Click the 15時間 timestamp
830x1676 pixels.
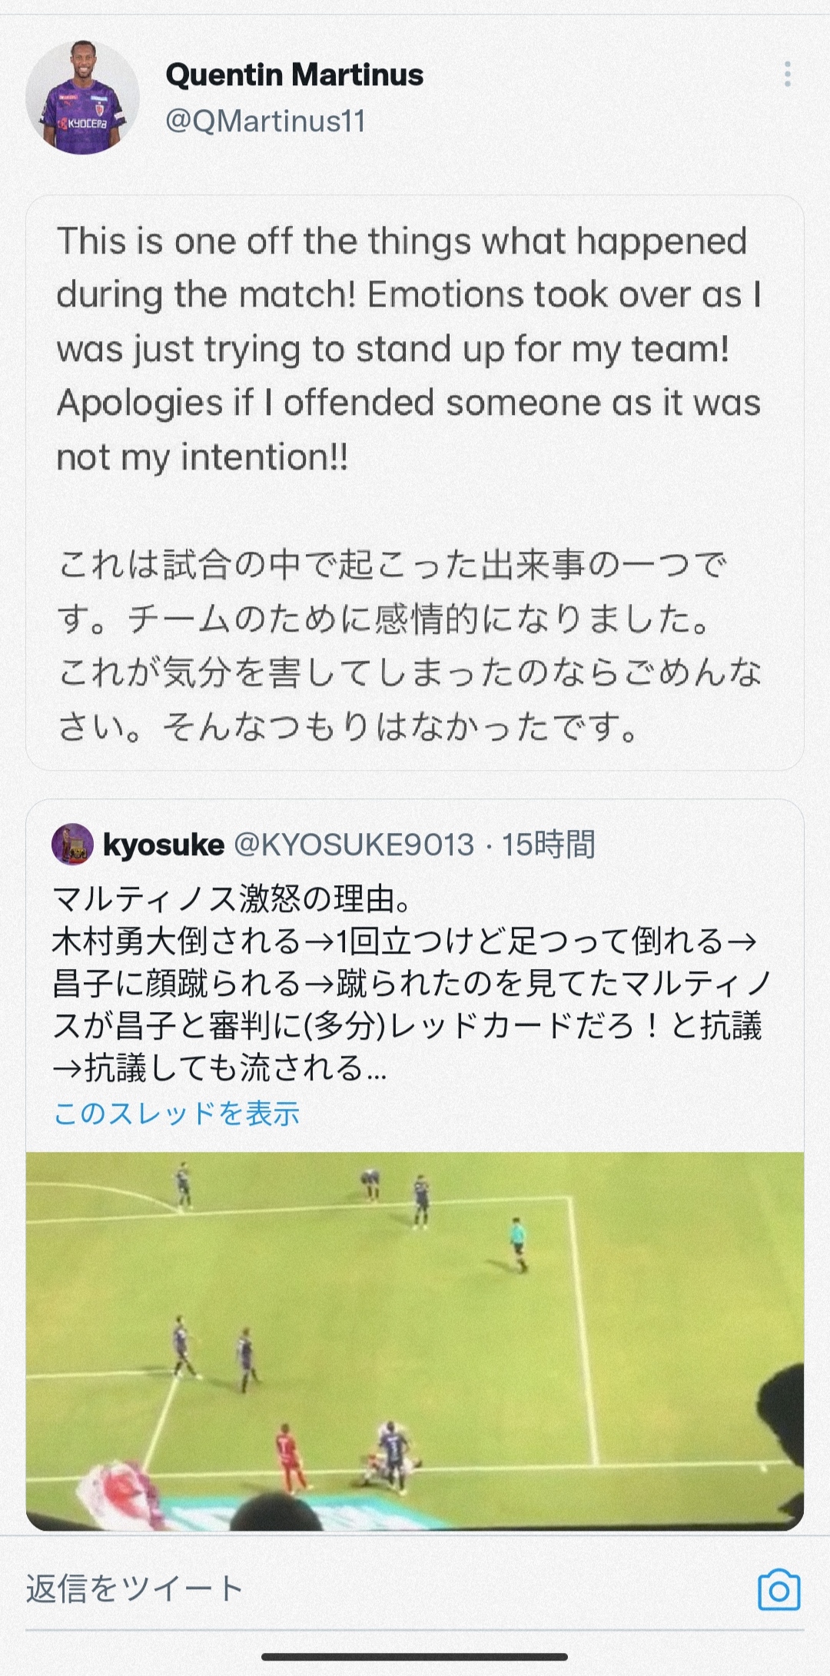[x=548, y=845]
